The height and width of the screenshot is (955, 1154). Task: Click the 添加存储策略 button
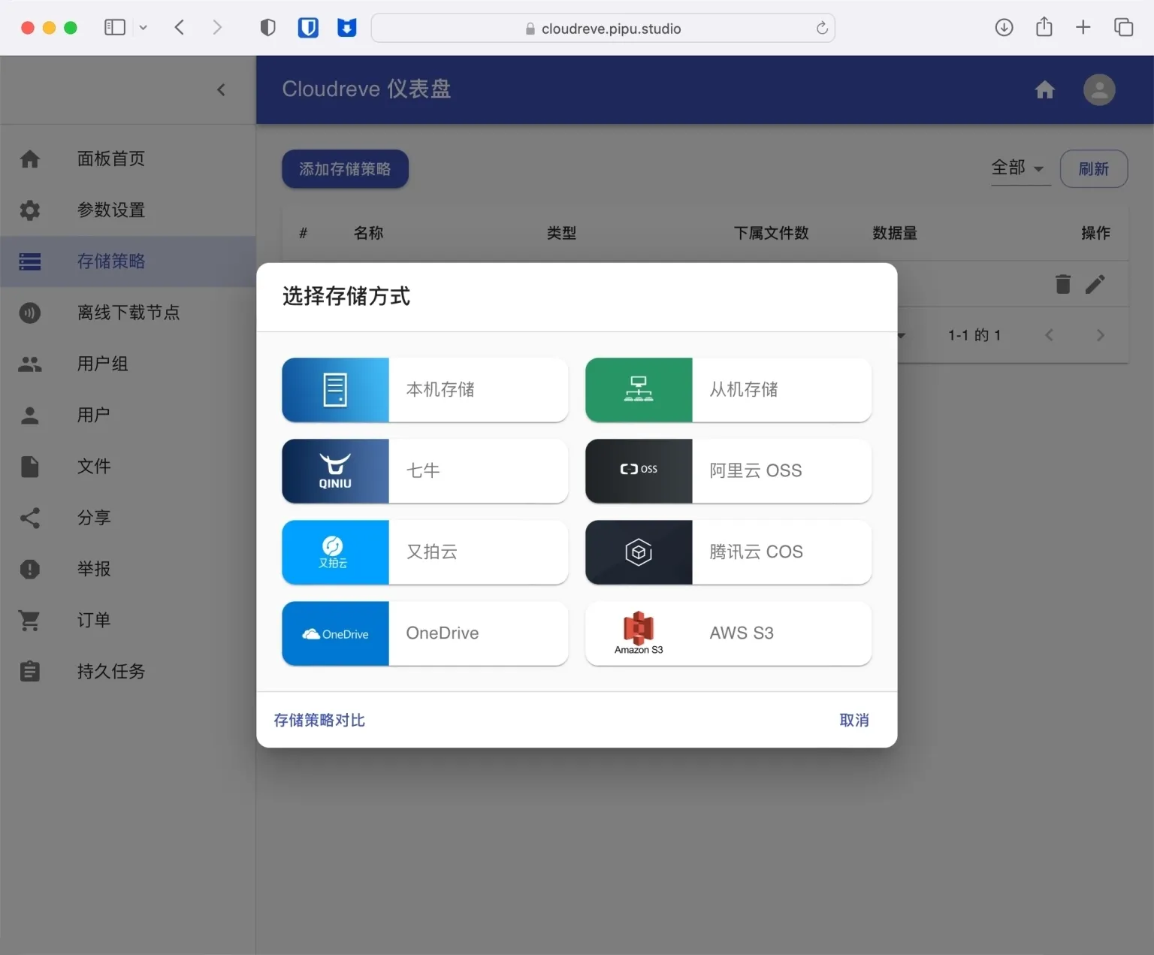coord(345,169)
